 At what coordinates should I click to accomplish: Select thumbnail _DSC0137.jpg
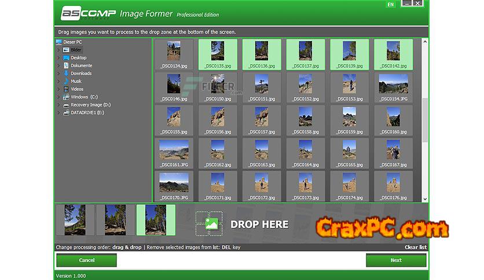pyautogui.click(x=306, y=54)
